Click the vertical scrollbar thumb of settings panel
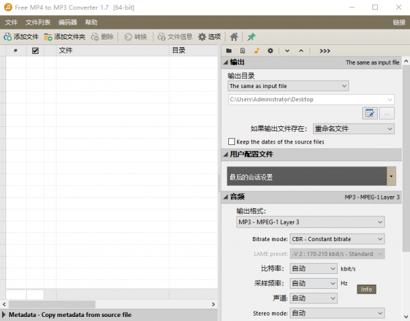 point(406,158)
